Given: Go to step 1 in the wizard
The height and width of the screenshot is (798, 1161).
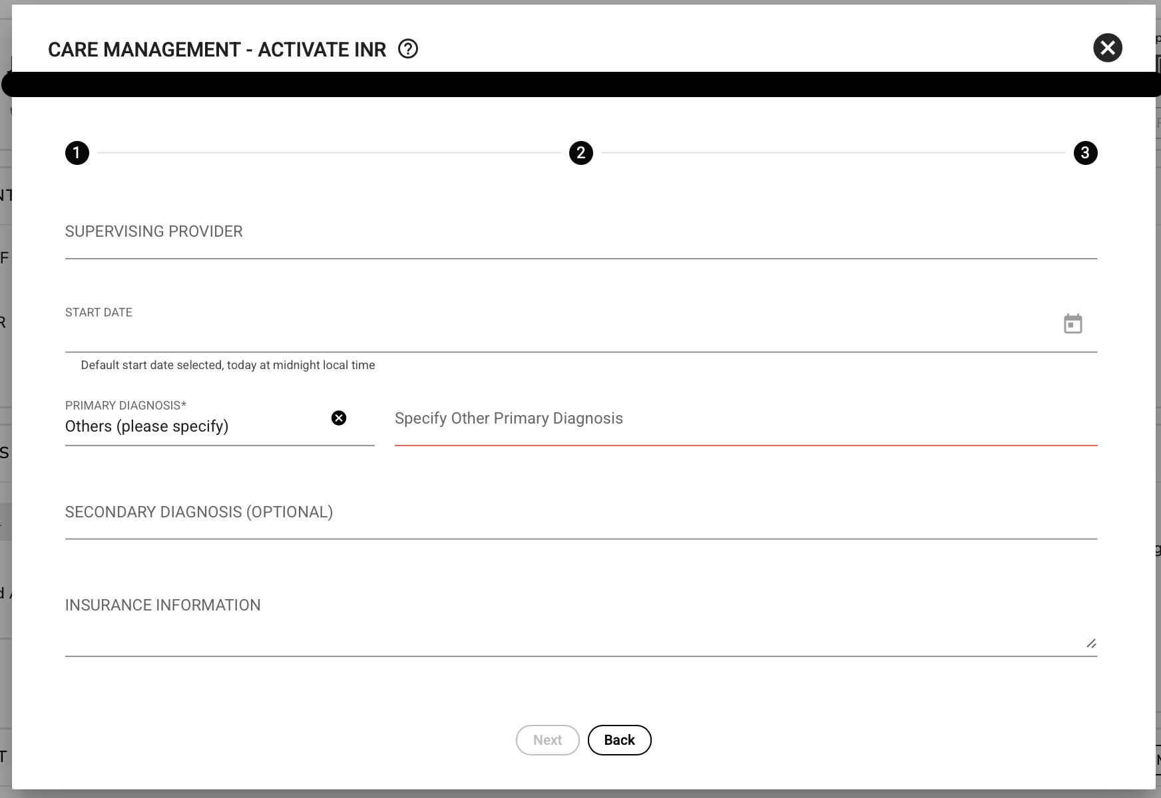Looking at the screenshot, I should (77, 153).
